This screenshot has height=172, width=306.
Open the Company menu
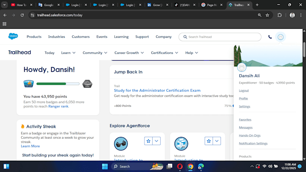click(163, 37)
